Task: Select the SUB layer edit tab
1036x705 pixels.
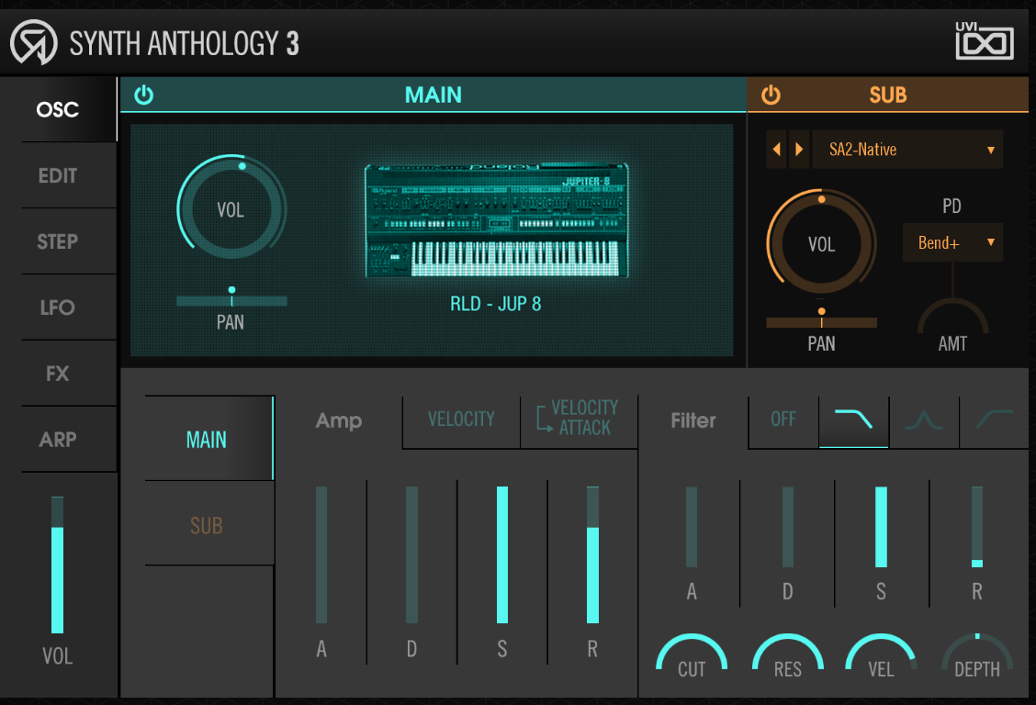Action: tap(208, 525)
